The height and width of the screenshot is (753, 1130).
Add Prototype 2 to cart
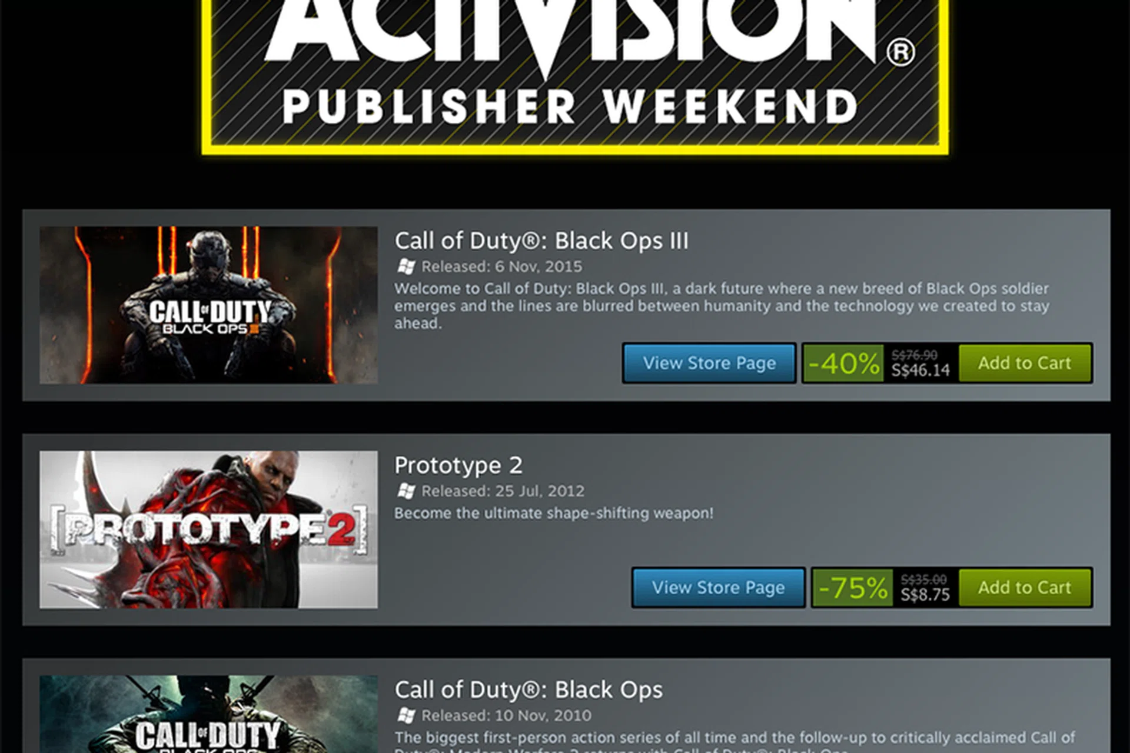click(x=1025, y=587)
